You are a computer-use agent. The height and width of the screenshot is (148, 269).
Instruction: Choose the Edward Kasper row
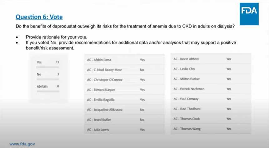tap(124, 90)
